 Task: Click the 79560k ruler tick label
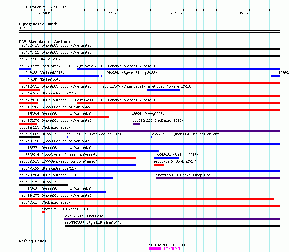coord(176,13)
